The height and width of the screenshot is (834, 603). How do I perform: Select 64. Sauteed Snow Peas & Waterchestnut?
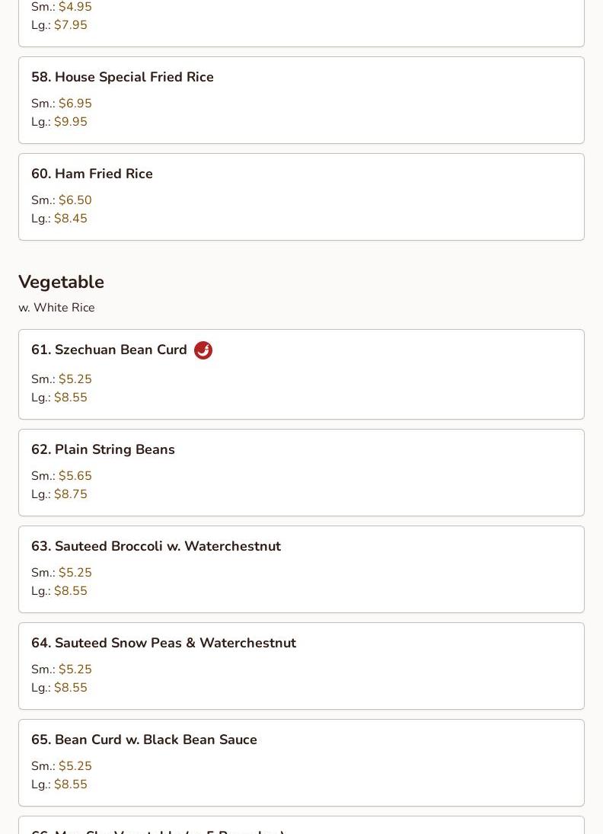[163, 643]
